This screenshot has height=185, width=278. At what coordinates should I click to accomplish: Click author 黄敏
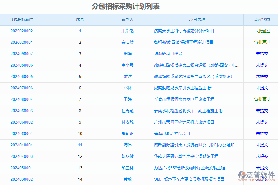coord(128,179)
